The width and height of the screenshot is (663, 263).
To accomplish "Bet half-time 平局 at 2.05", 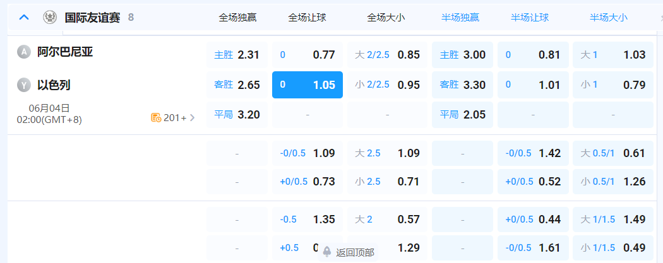I will pyautogui.click(x=463, y=115).
